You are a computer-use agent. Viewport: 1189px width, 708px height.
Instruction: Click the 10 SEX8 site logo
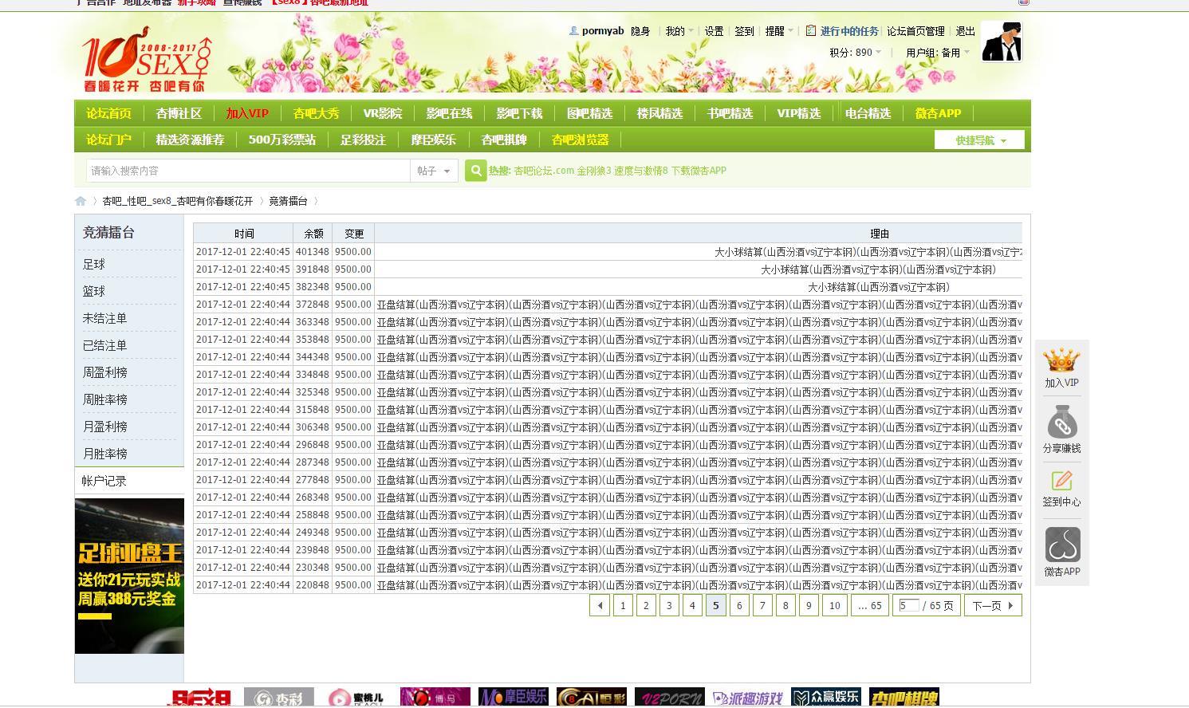click(147, 59)
